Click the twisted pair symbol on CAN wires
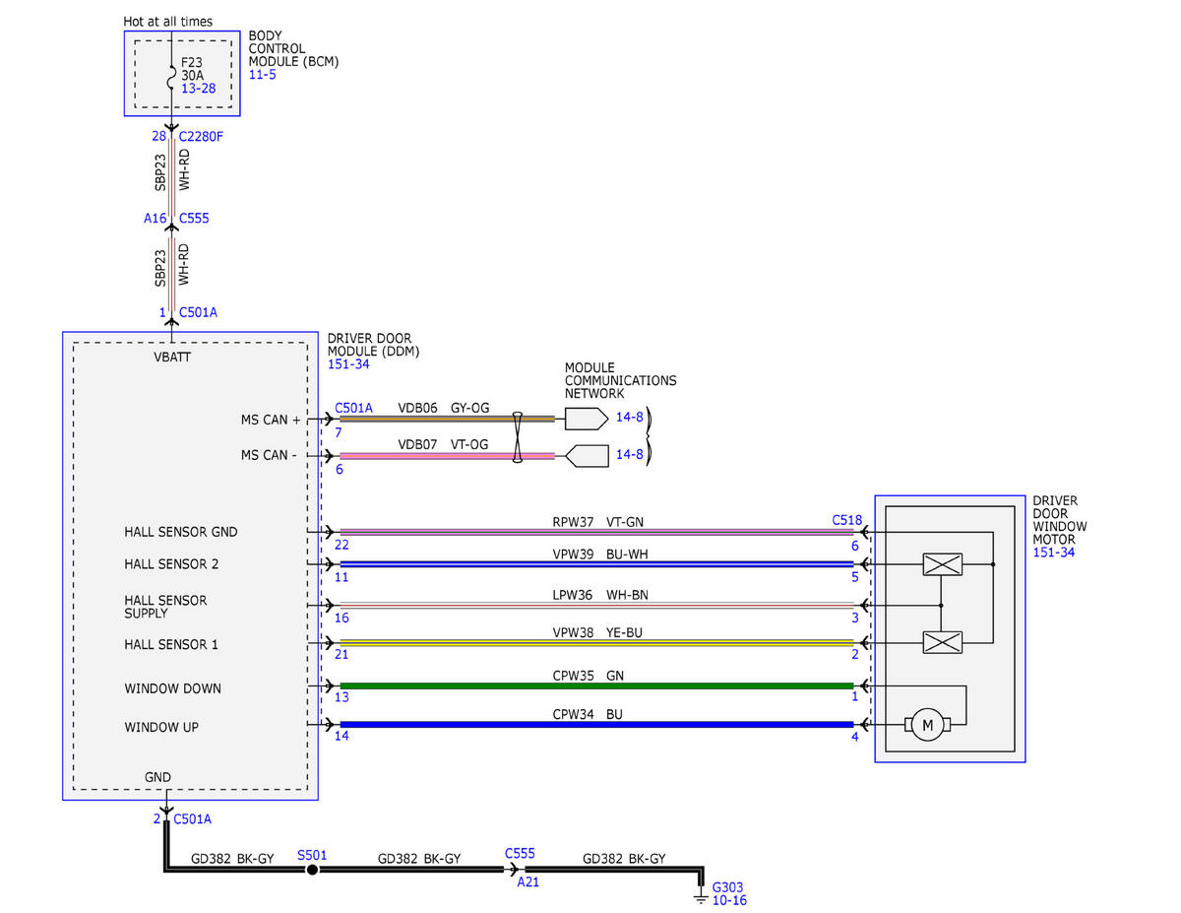Screen dimensions: 1181x913 pyautogui.click(x=518, y=437)
